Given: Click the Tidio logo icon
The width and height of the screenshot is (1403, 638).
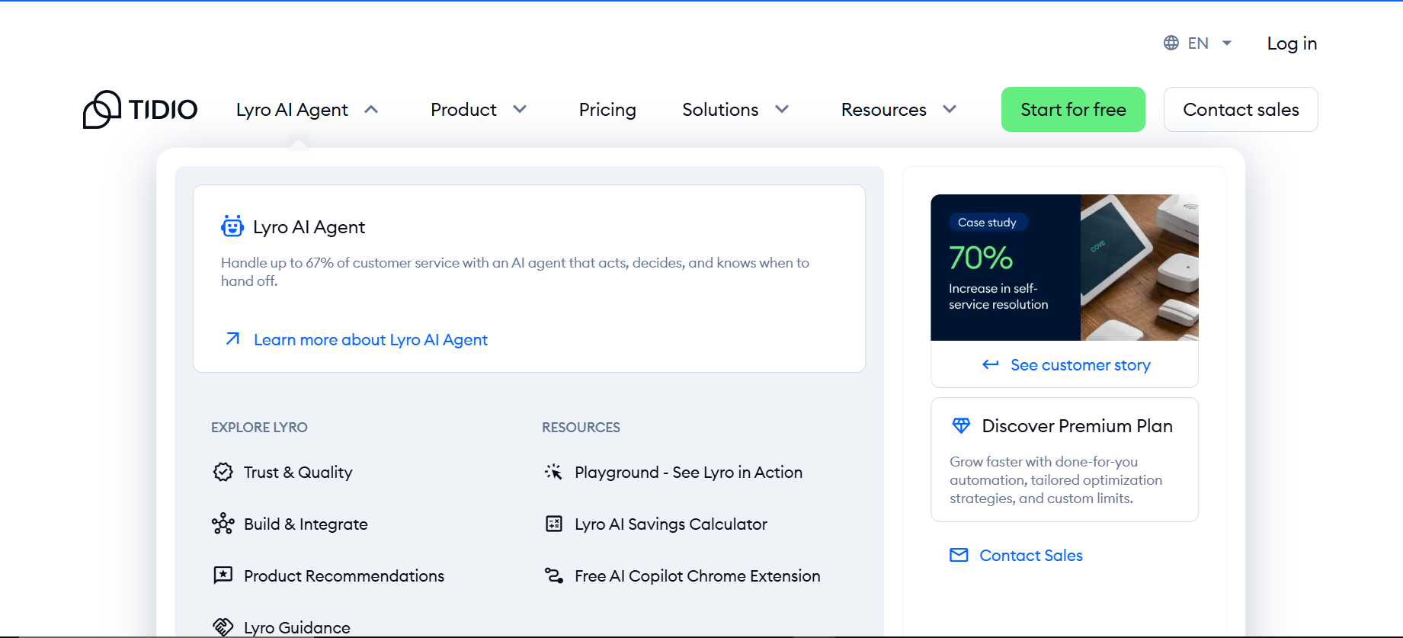Looking at the screenshot, I should click(x=102, y=110).
